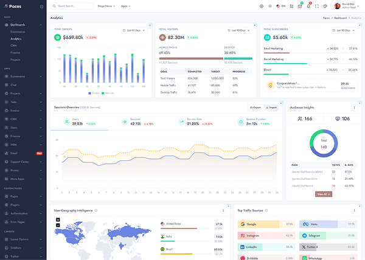Click the Top Traffic Sources kebab menu
Image resolution: width=365 pixels, height=260 pixels.
tap(354, 210)
